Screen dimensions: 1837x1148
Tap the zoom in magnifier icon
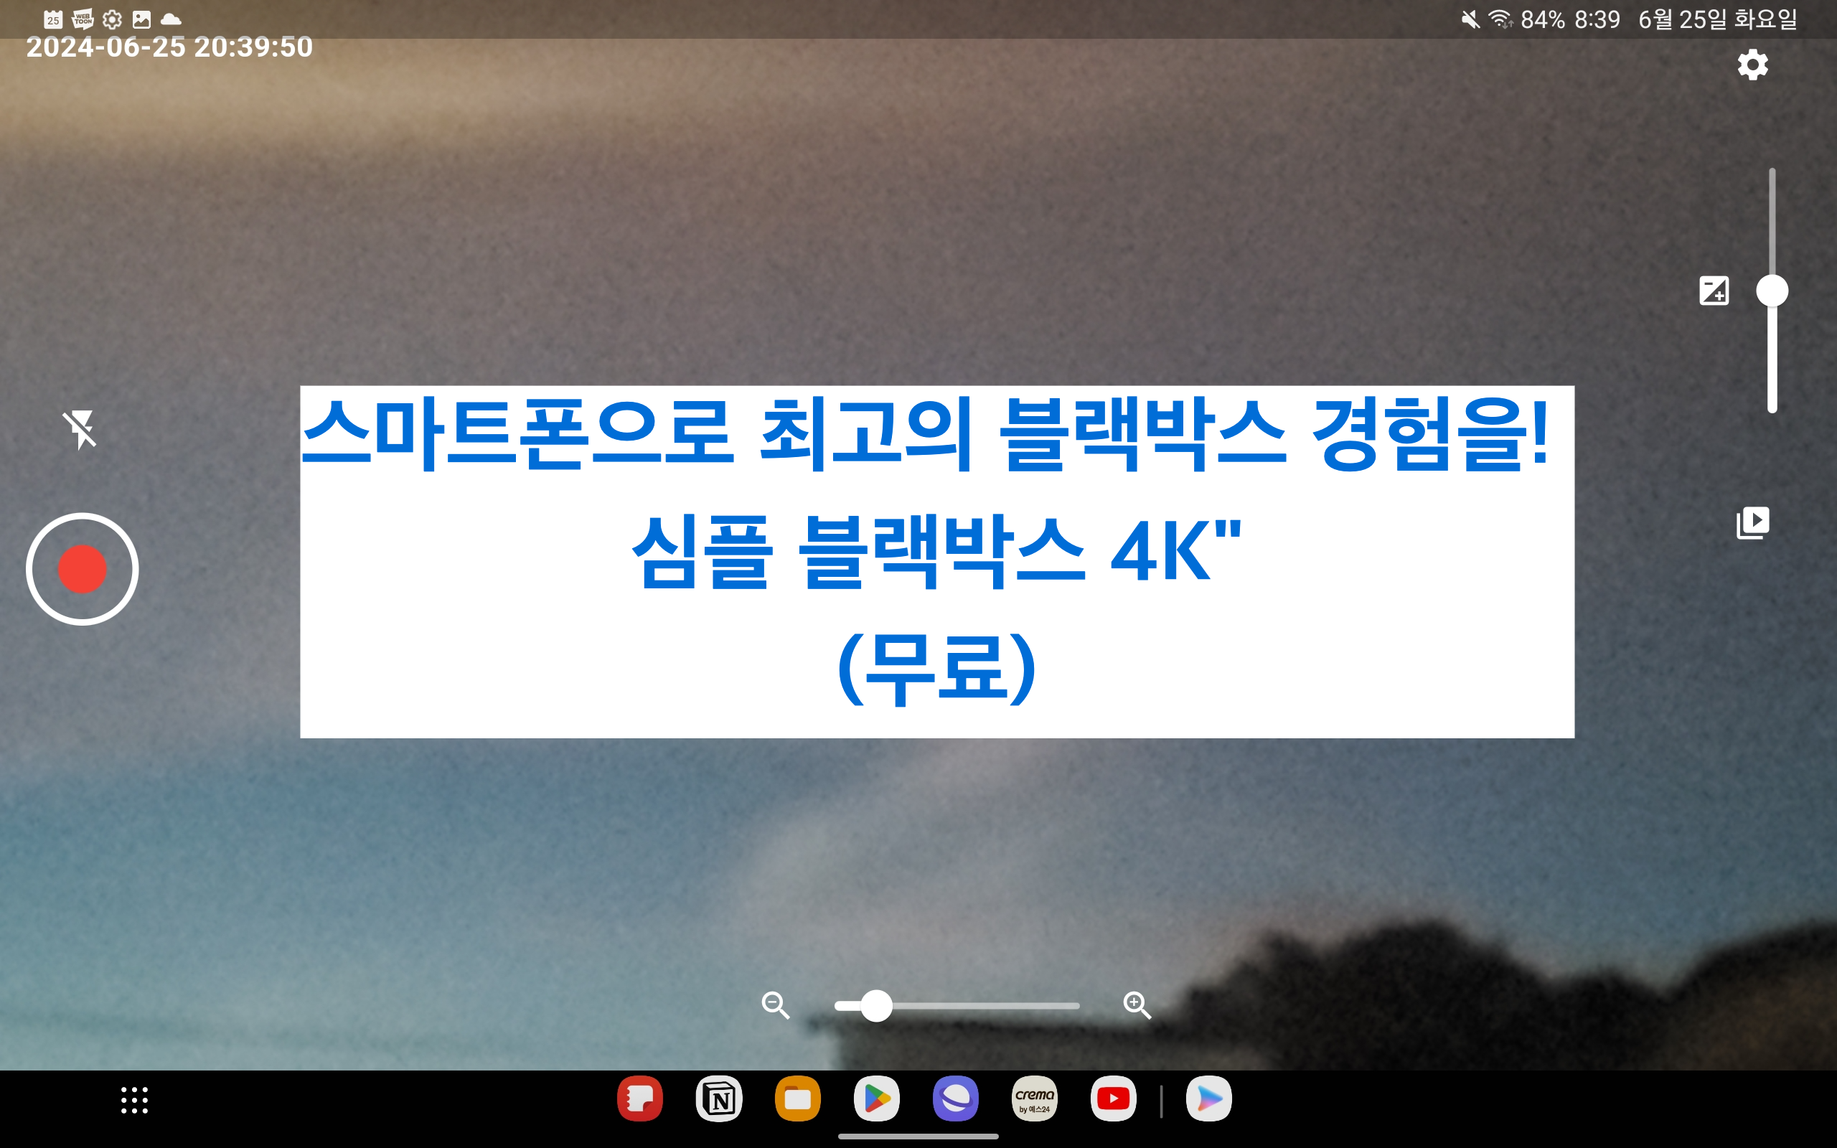[x=1137, y=1005]
